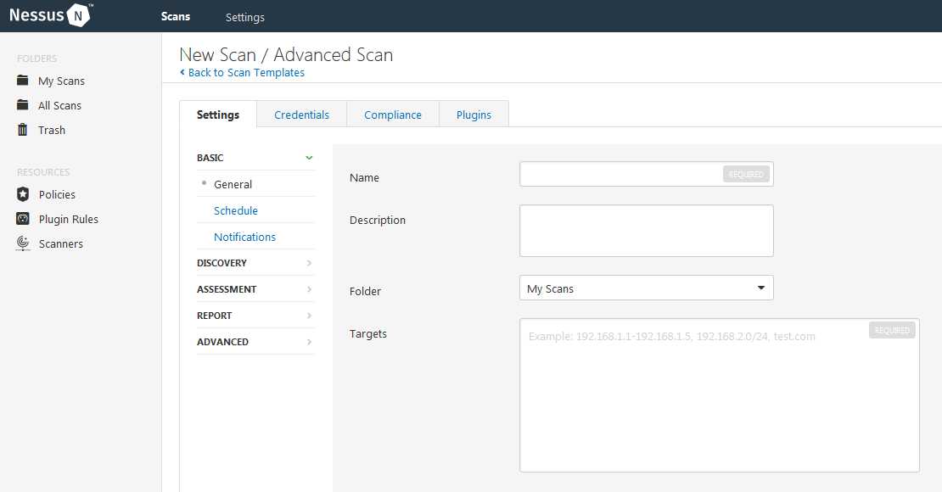Click the DISCOVERY section heading
942x492 pixels.
pos(221,262)
